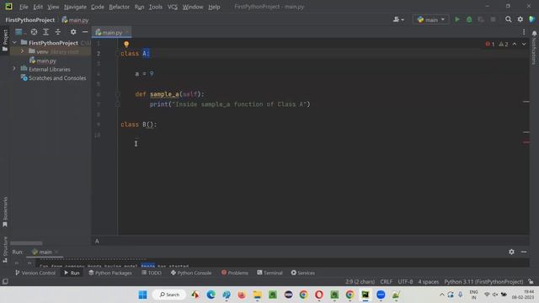
Task: Open the View menu
Action: [53, 7]
